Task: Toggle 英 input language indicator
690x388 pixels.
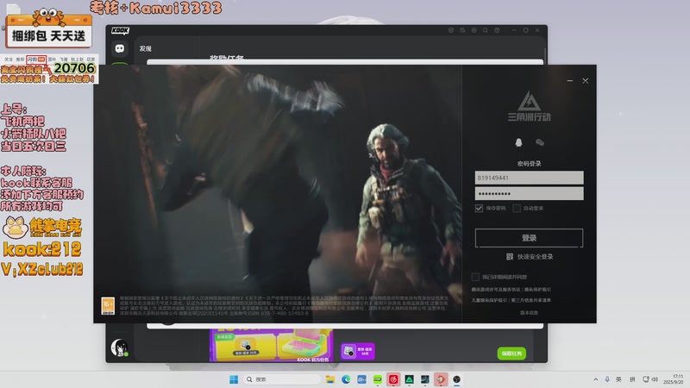Action: pos(618,379)
